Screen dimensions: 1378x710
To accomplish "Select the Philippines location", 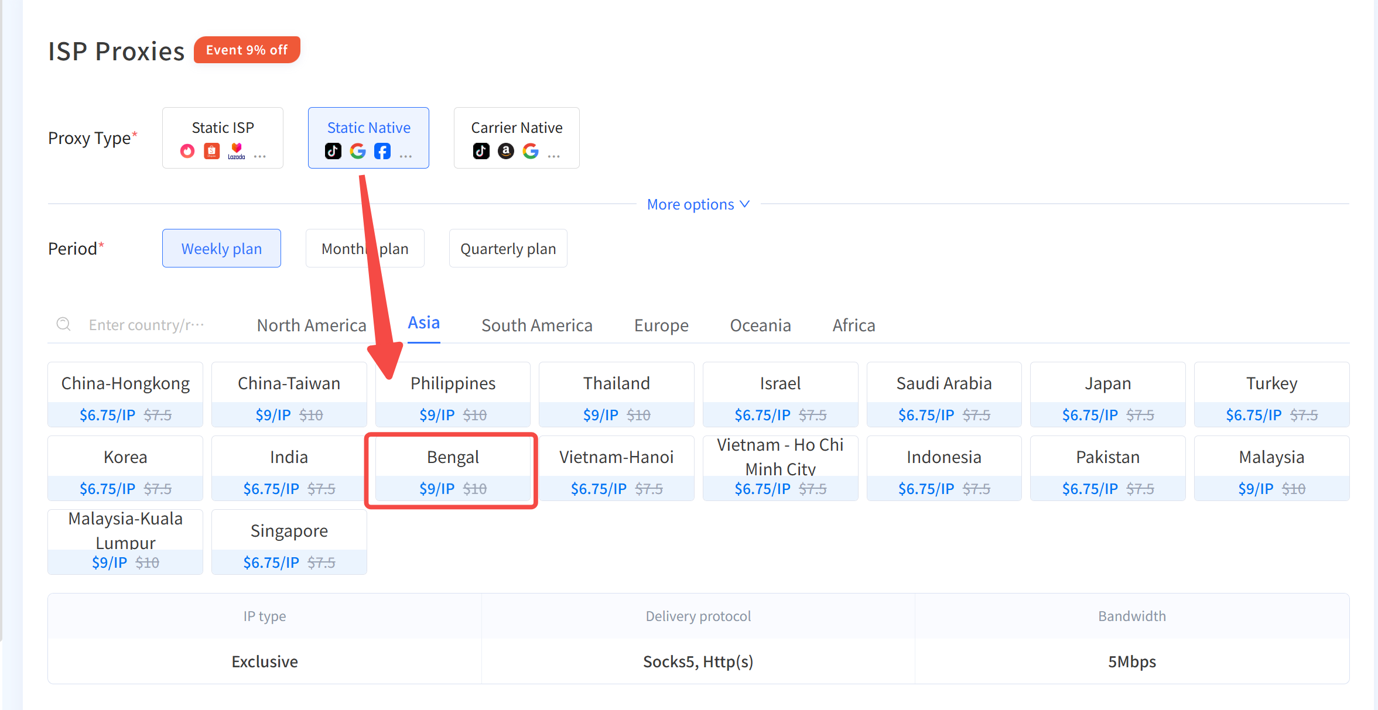I will coord(453,395).
